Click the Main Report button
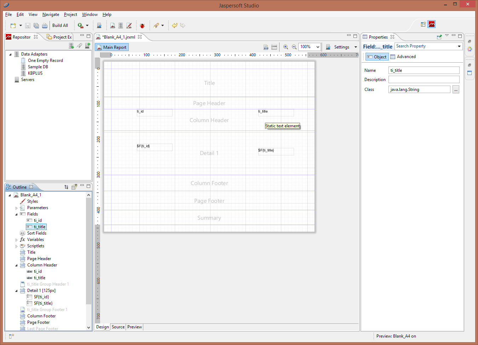478x345 pixels. coord(111,47)
